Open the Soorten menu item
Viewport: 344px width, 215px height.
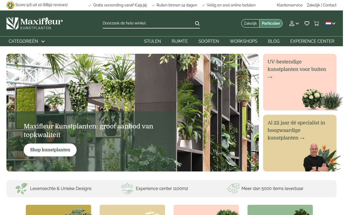click(209, 41)
